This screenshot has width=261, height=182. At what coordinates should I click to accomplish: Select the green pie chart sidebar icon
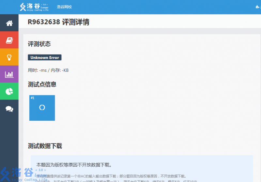pyautogui.click(x=9, y=91)
